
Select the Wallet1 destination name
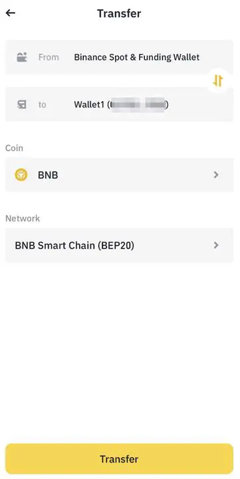pos(89,105)
